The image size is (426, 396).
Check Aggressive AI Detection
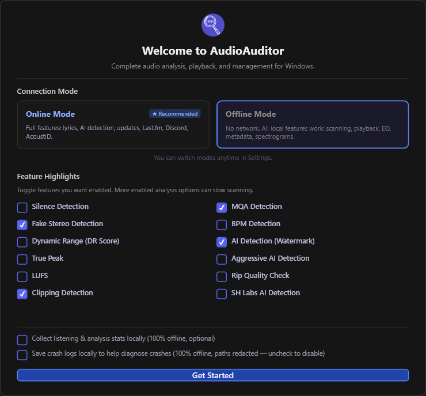point(222,260)
